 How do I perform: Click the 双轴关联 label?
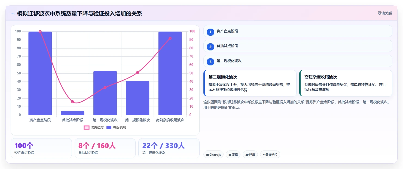coord(384,13)
